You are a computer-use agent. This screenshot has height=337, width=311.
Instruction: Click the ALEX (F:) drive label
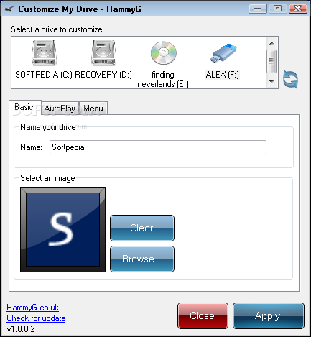[223, 75]
